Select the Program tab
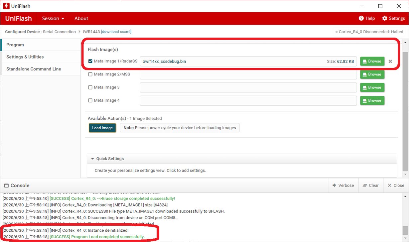Screen dimensions: 409x242 click(41, 45)
